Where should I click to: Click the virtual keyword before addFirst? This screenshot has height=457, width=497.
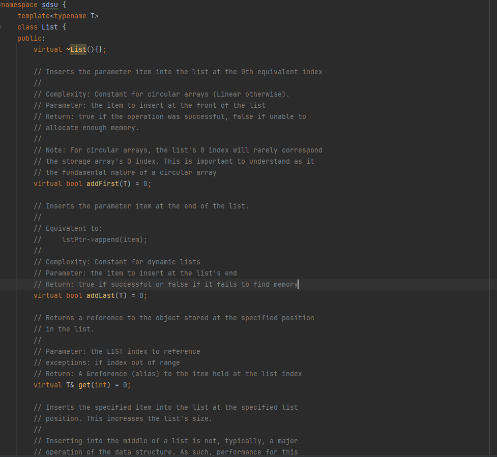coord(47,184)
